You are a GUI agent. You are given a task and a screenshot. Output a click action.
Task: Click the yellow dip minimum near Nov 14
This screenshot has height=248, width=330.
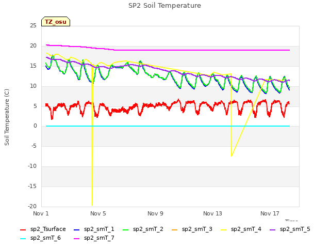click(232, 156)
